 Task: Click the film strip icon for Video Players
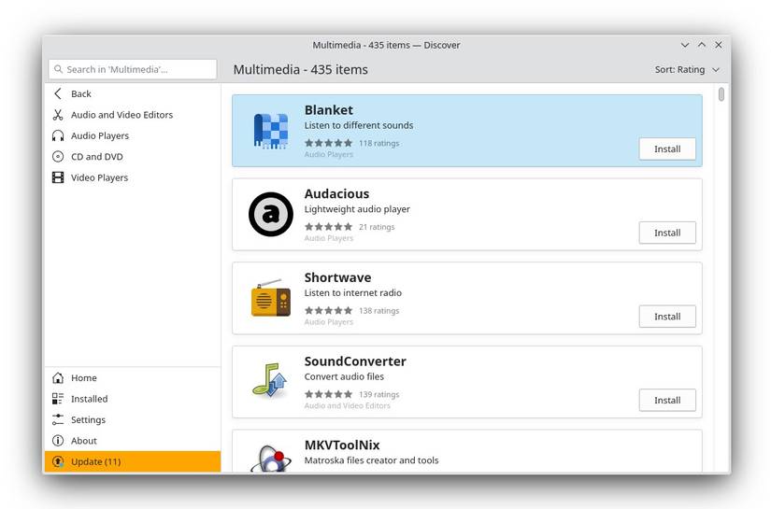click(58, 177)
